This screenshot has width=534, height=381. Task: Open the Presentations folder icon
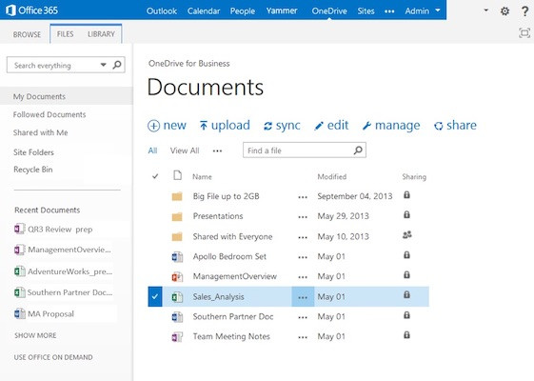pos(177,217)
